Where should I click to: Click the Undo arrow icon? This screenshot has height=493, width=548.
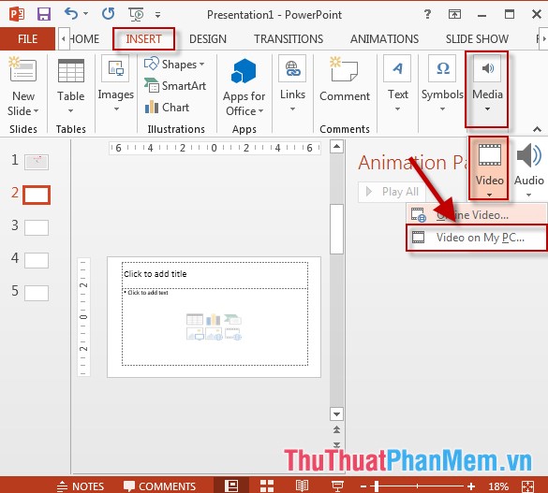[71, 14]
